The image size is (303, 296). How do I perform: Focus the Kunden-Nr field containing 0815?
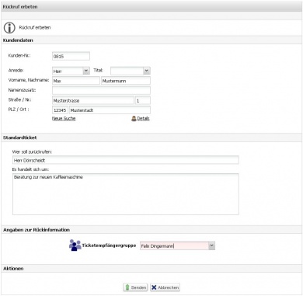click(x=71, y=56)
